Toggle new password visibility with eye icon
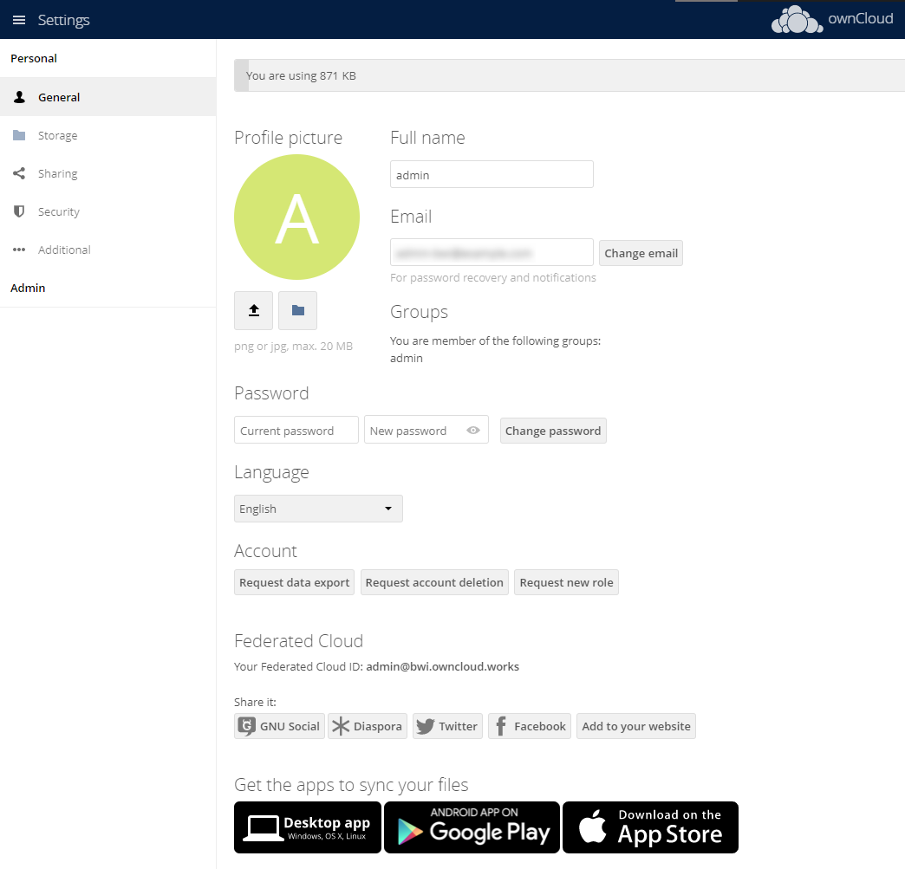The height and width of the screenshot is (869, 905). [x=473, y=429]
